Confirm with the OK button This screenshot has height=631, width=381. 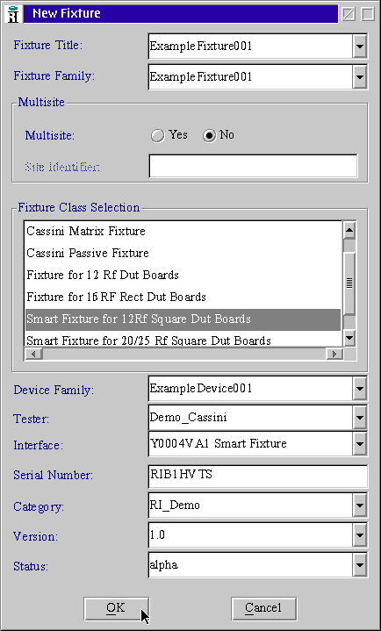[116, 608]
